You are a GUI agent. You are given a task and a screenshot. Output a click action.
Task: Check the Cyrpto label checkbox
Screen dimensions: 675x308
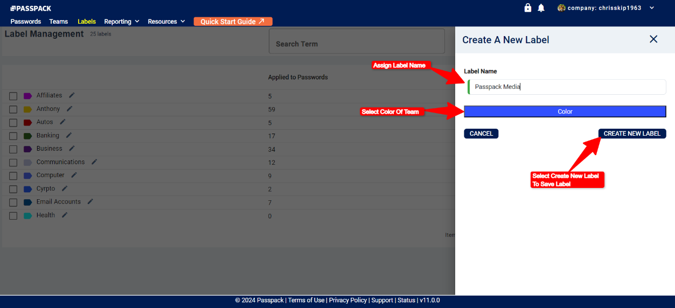coord(13,189)
